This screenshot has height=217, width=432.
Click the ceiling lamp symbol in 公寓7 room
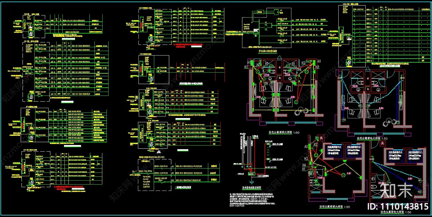click(x=343, y=175)
